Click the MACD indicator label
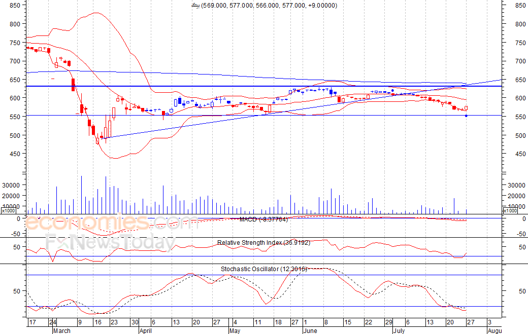Viewport: 528px width, 334px height. coord(263,219)
